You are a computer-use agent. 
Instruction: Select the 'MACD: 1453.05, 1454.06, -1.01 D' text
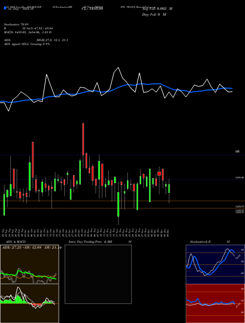[x=27, y=32]
